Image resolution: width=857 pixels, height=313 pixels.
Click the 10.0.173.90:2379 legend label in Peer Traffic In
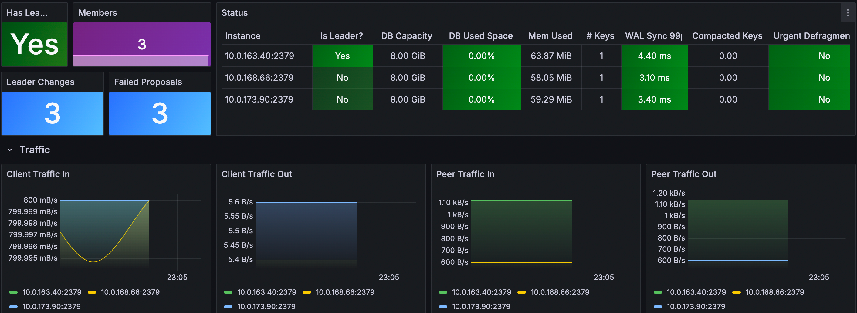tap(481, 306)
